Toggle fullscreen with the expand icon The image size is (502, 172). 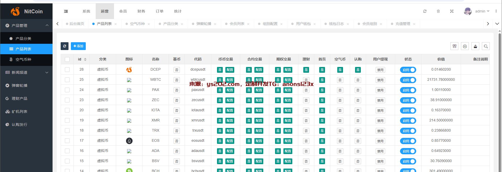452,11
